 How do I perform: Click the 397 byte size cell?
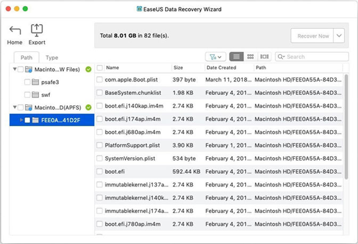pyautogui.click(x=184, y=80)
